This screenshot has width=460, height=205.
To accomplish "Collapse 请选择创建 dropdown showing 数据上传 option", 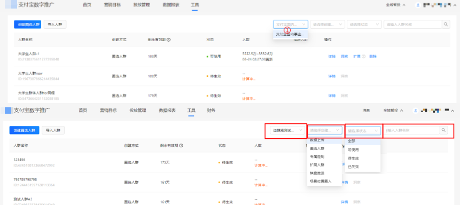I will click(325, 130).
